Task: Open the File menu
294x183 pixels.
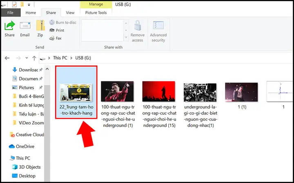Action: [x=11, y=13]
